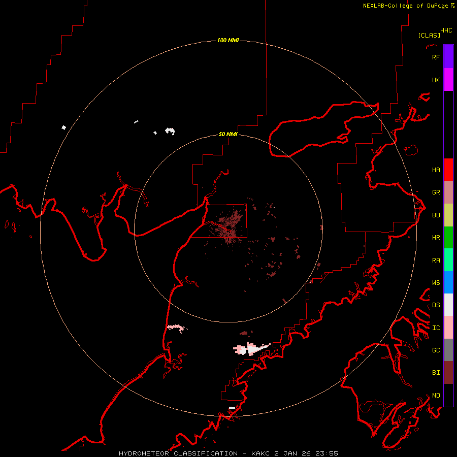This screenshot has width=457, height=457.
Task: Click the ND legend label
Action: (436, 395)
